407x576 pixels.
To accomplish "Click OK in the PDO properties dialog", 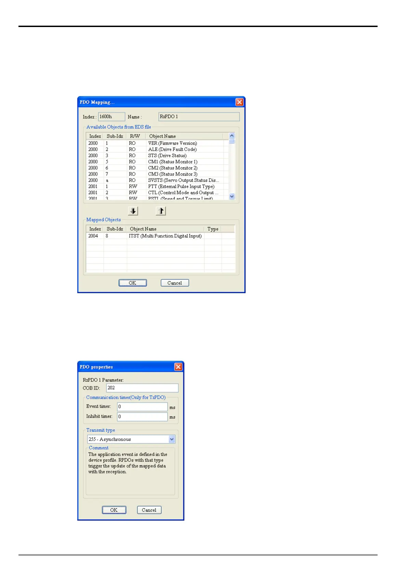I will [114, 510].
